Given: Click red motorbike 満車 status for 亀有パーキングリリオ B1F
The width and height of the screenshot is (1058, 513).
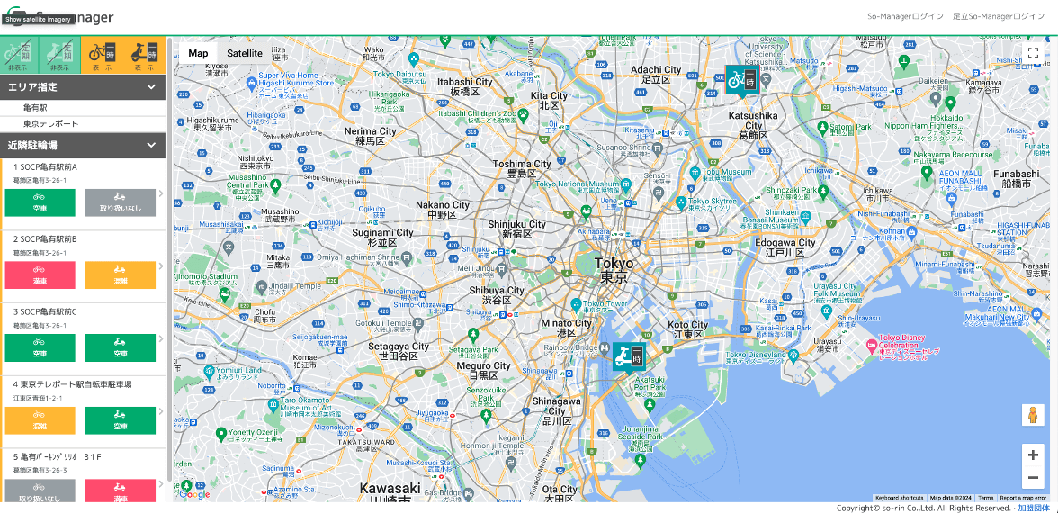Looking at the screenshot, I should point(121,491).
